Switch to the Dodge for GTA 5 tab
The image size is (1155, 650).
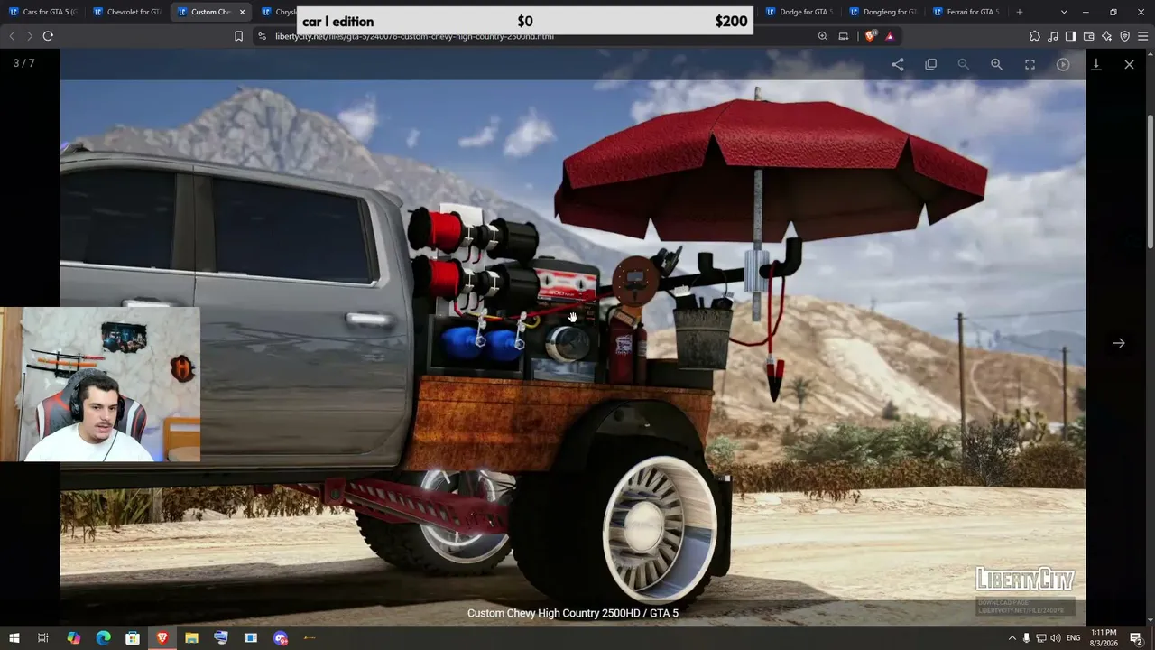(x=799, y=12)
